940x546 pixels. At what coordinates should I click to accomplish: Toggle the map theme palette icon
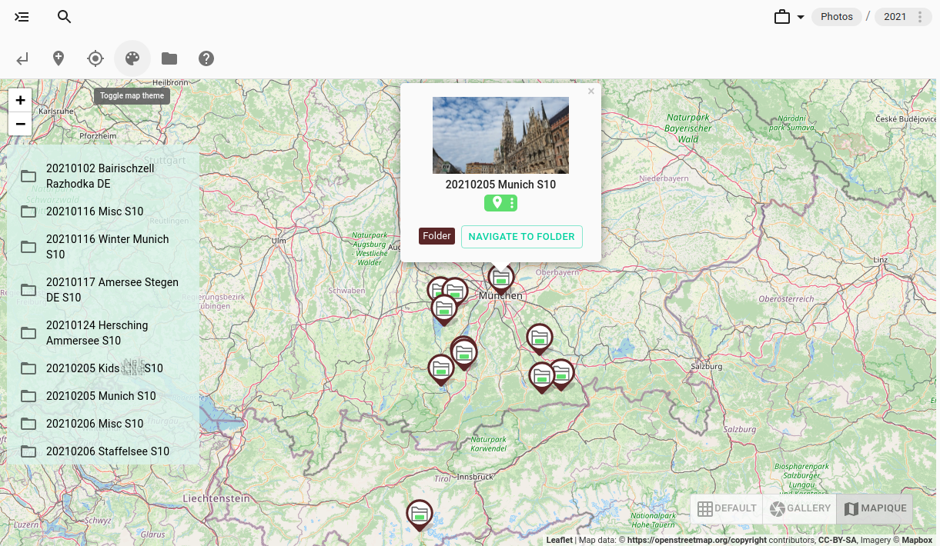pos(132,58)
